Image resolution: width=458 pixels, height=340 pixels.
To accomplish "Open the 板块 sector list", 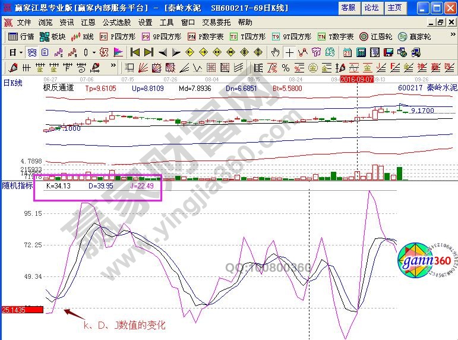I will (52, 36).
